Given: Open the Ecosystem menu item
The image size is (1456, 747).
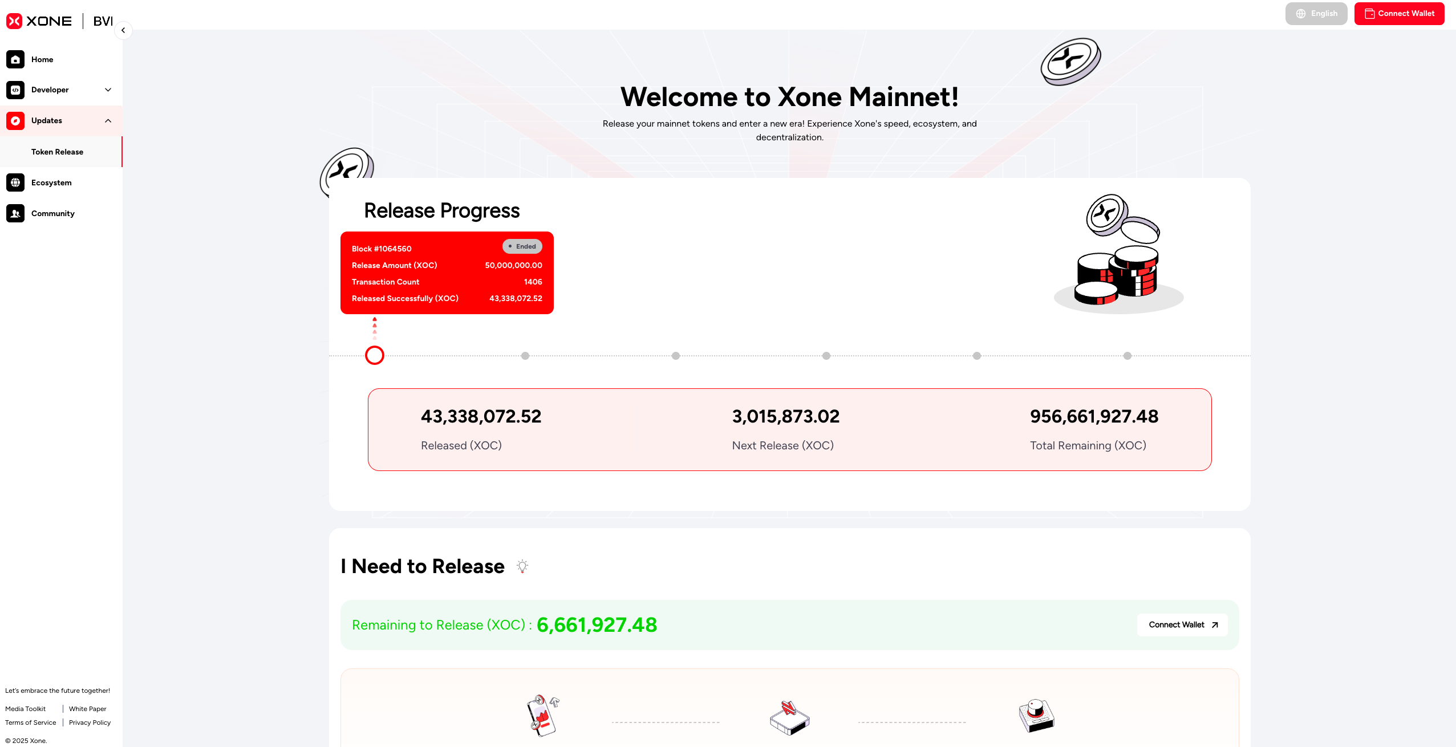Looking at the screenshot, I should (51, 182).
